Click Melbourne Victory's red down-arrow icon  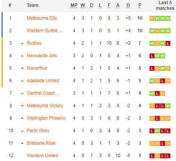point(22,106)
